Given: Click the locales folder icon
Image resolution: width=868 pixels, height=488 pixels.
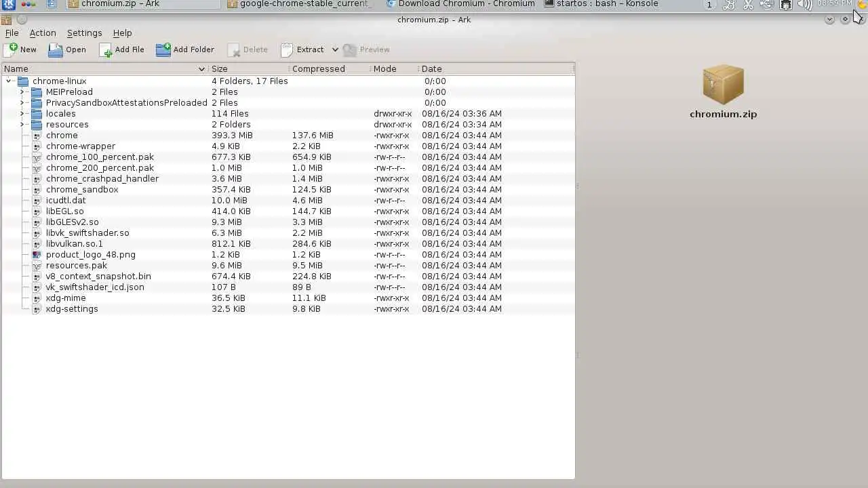Looking at the screenshot, I should [x=37, y=114].
